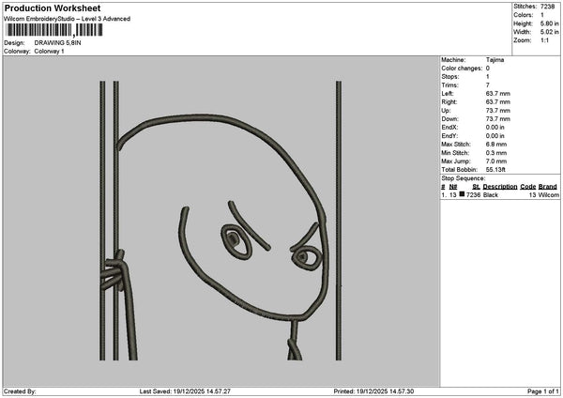Click the 'Wilcom' brand entry
Viewport: 563px width, 398px height.
tap(549, 195)
